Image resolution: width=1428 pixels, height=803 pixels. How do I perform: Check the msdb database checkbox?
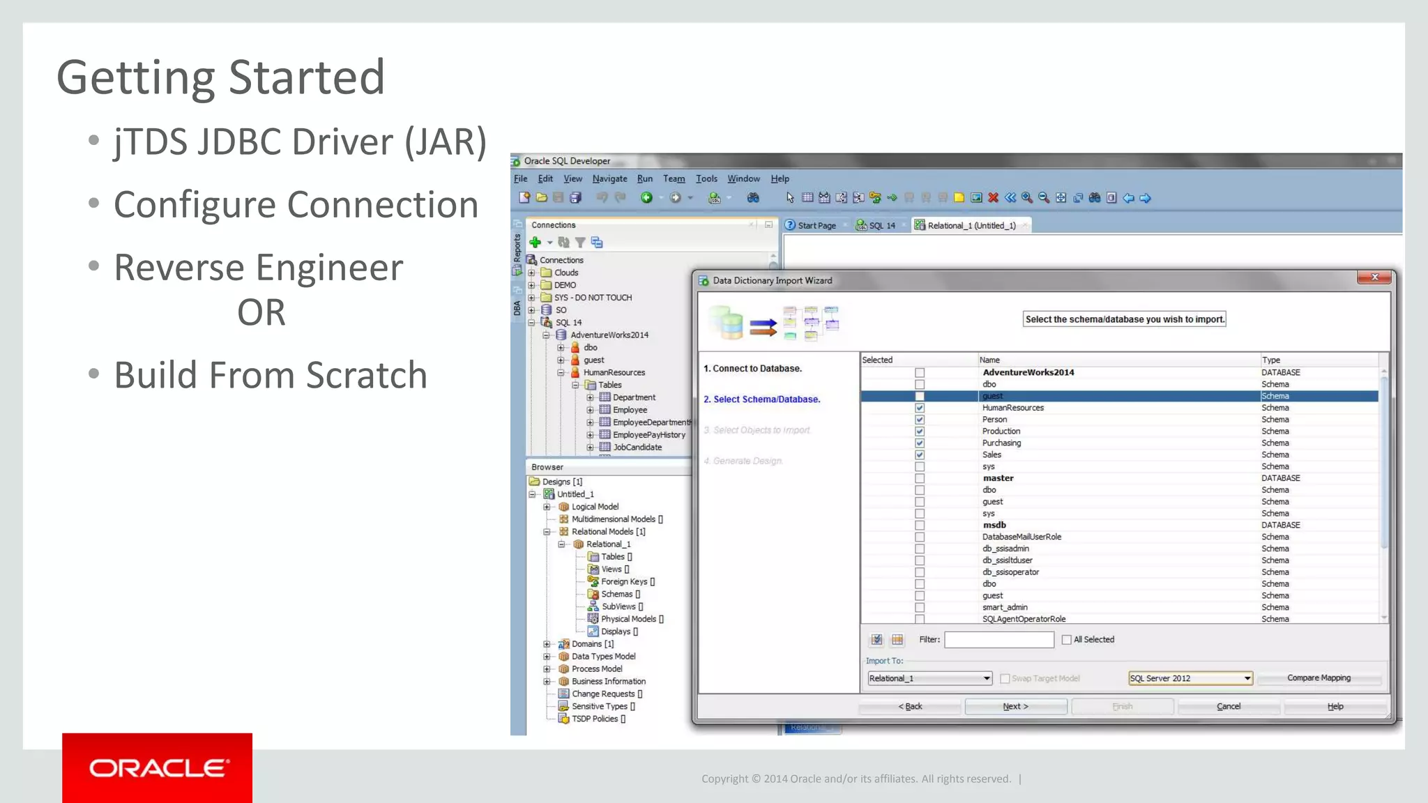coord(920,525)
